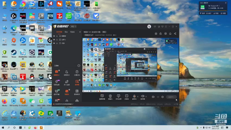Open the Internet Explorer desktop icon

[x=5, y=115]
